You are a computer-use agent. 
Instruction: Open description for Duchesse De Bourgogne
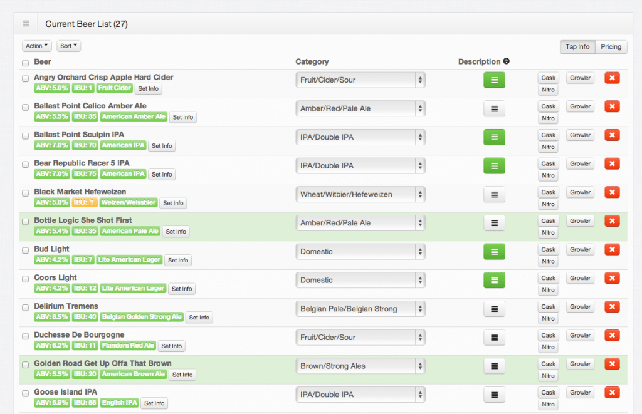[494, 338]
